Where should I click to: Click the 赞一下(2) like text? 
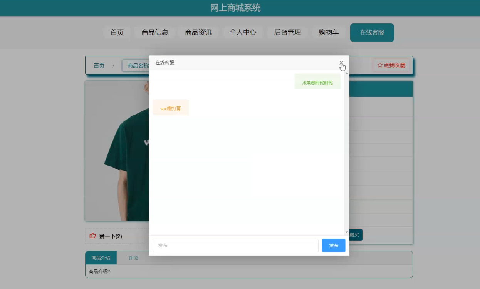111,236
